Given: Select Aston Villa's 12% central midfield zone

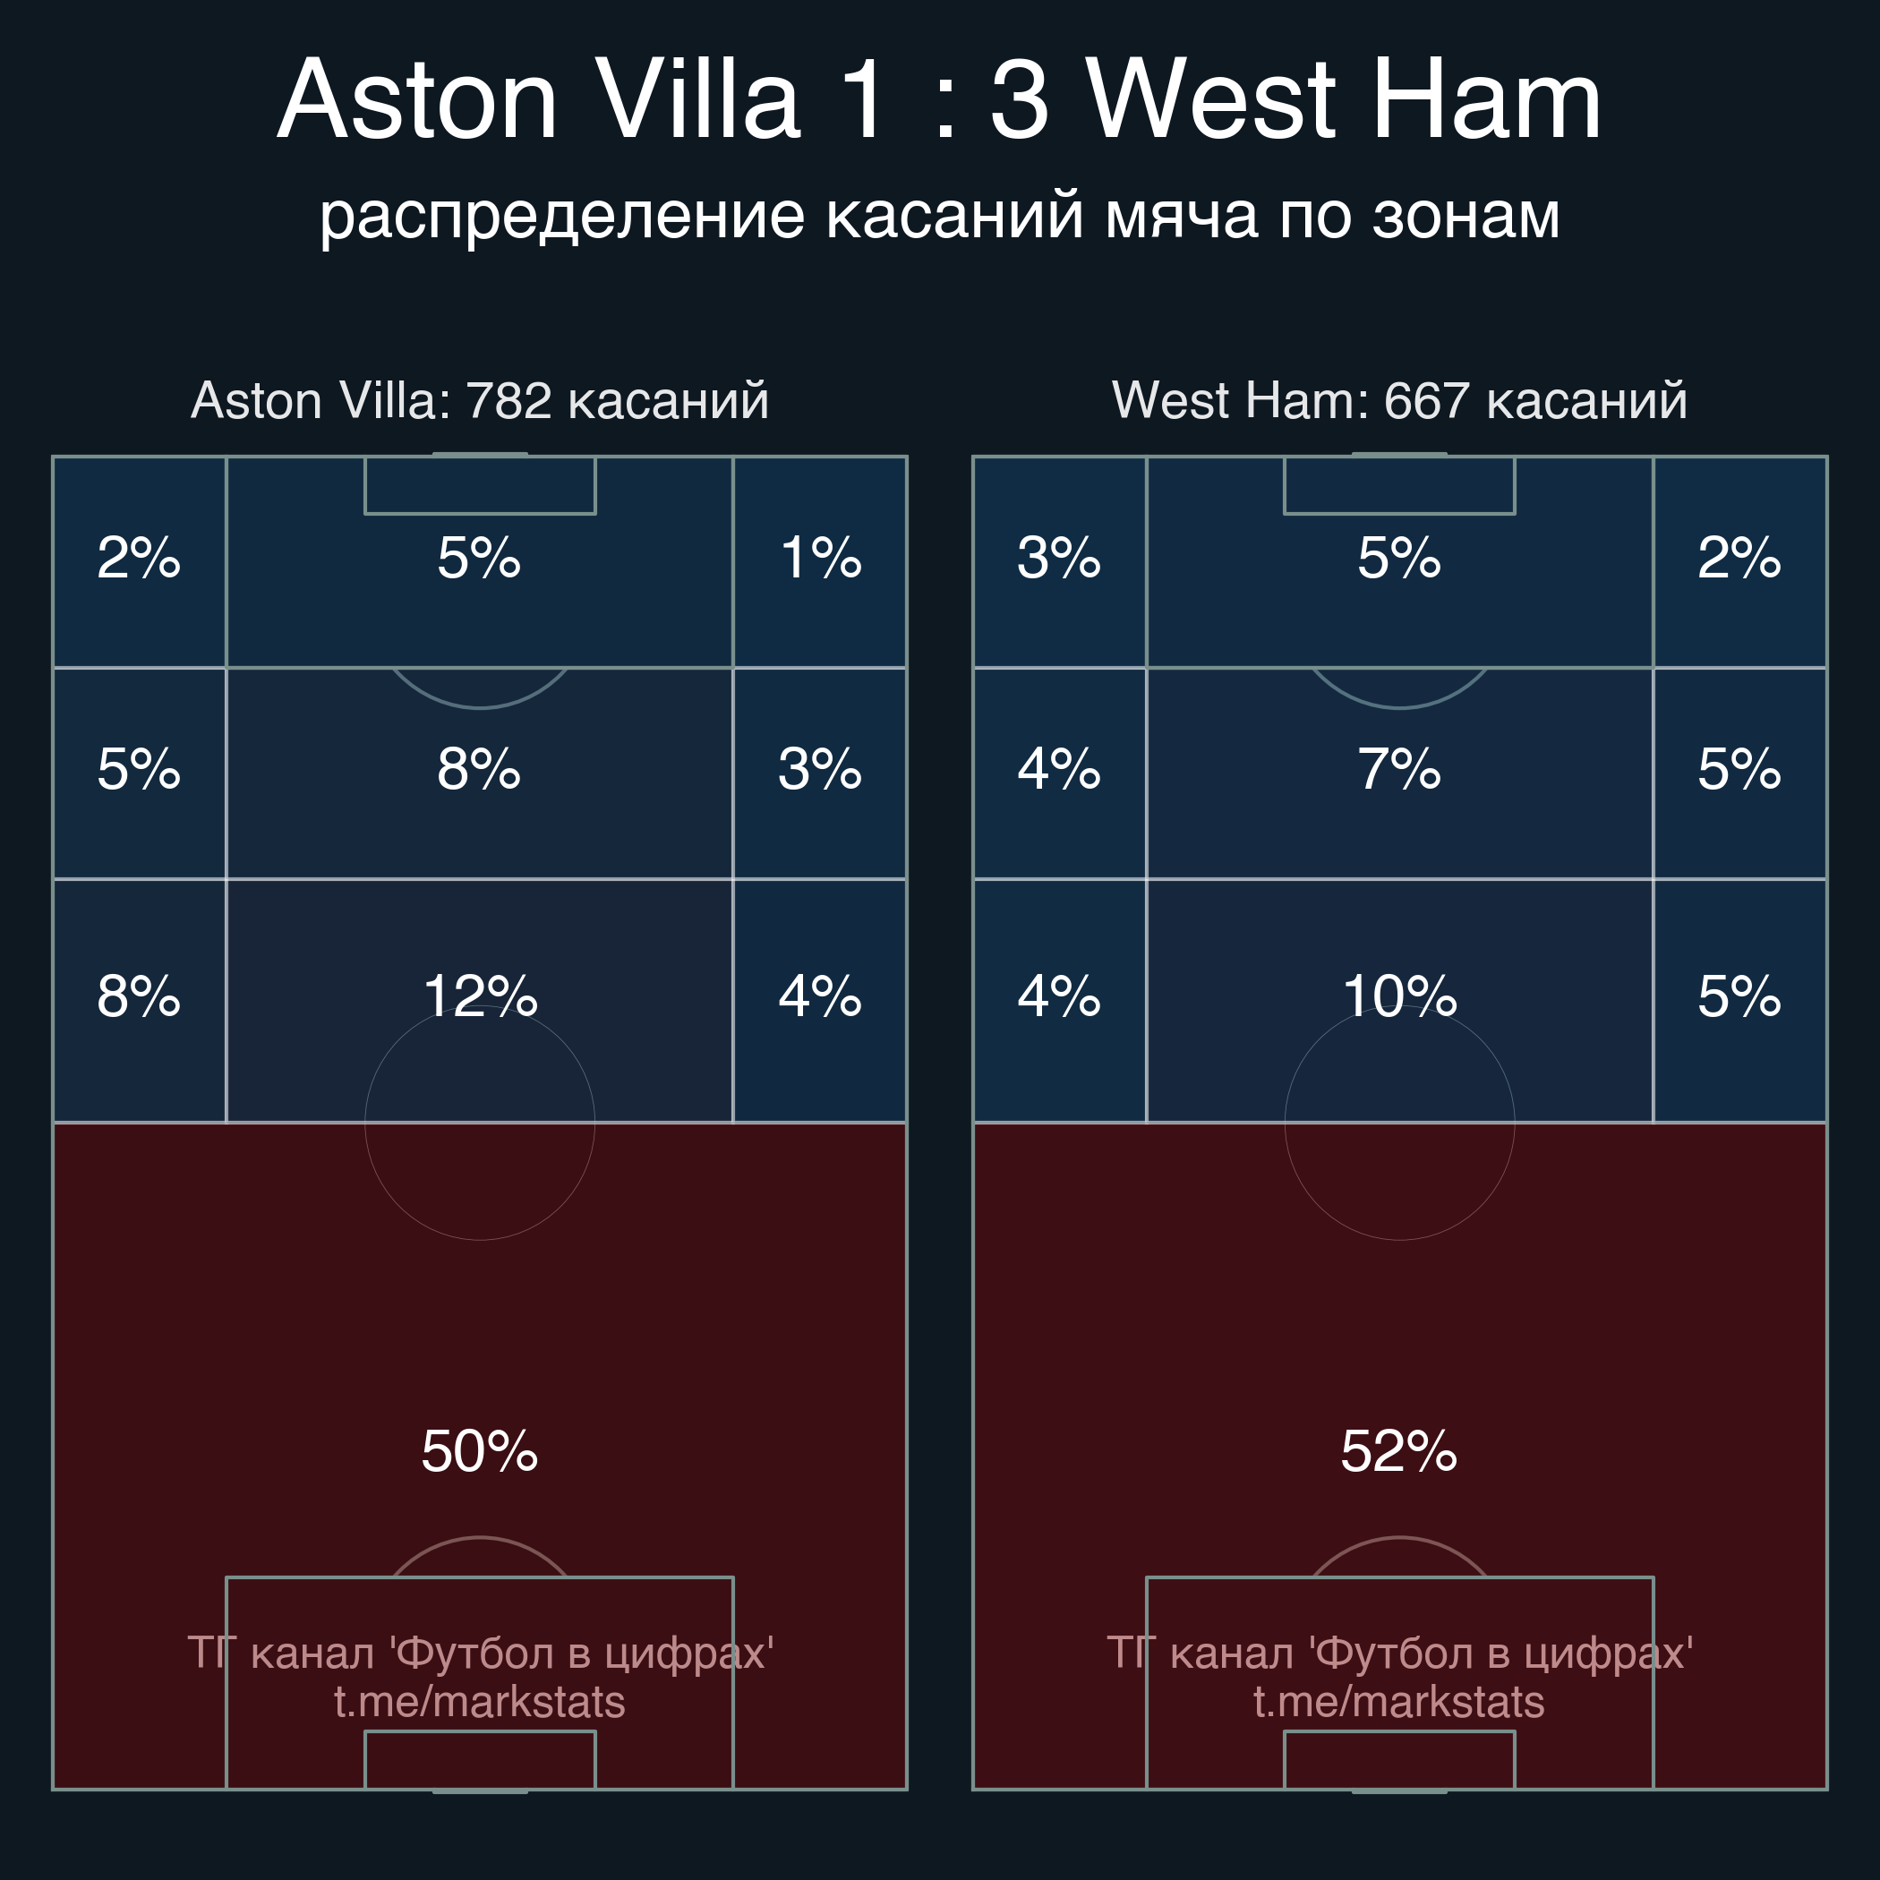Looking at the screenshot, I should [x=480, y=1000].
